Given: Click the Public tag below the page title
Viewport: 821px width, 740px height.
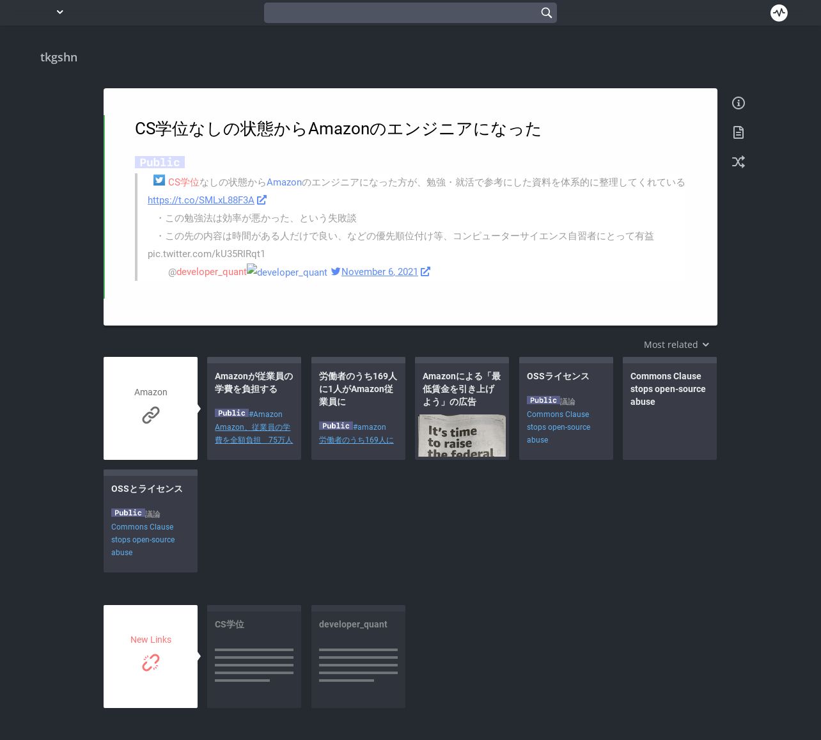Looking at the screenshot, I should click(x=160, y=162).
